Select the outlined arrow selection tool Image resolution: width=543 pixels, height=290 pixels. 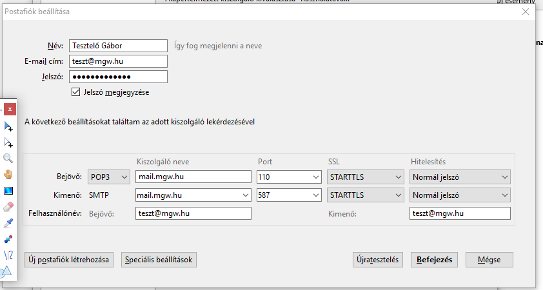tap(9, 142)
